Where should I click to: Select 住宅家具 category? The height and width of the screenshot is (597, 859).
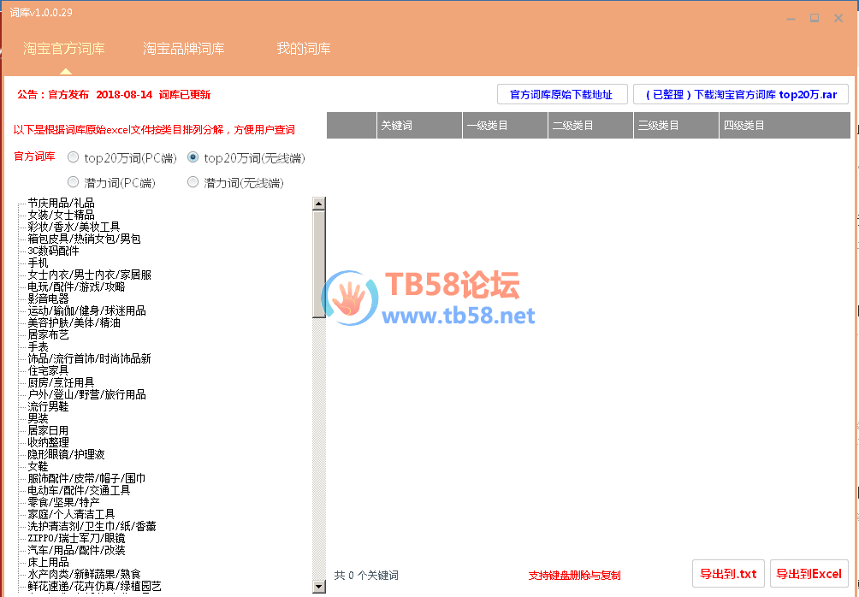pyautogui.click(x=48, y=370)
